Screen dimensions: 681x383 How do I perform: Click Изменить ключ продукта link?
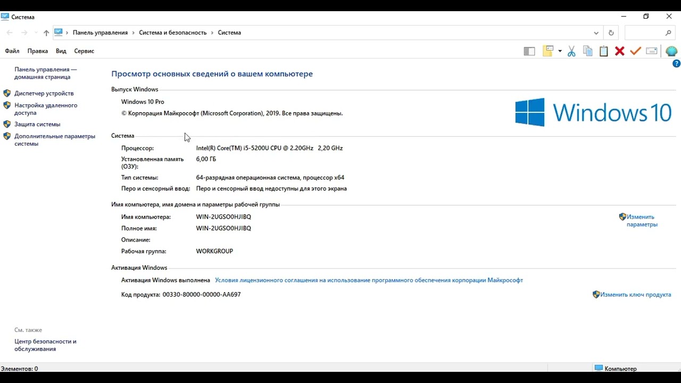(635, 295)
